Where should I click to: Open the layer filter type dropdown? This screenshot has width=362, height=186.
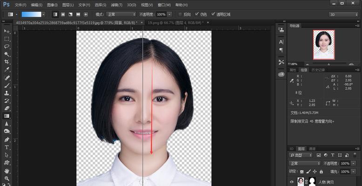[x=301, y=155]
